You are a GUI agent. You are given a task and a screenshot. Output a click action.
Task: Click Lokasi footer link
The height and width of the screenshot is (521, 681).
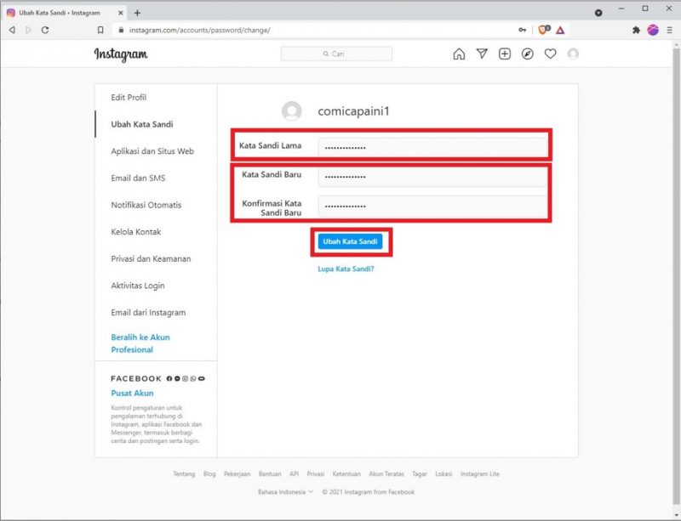tap(444, 473)
